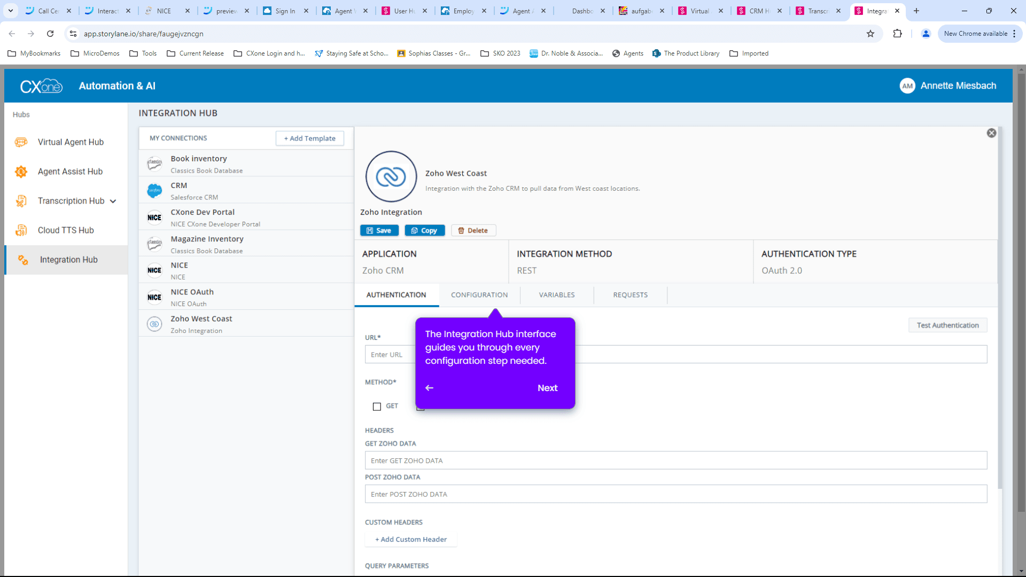Select the Book inventory connection
The width and height of the screenshot is (1026, 577).
coord(246,163)
